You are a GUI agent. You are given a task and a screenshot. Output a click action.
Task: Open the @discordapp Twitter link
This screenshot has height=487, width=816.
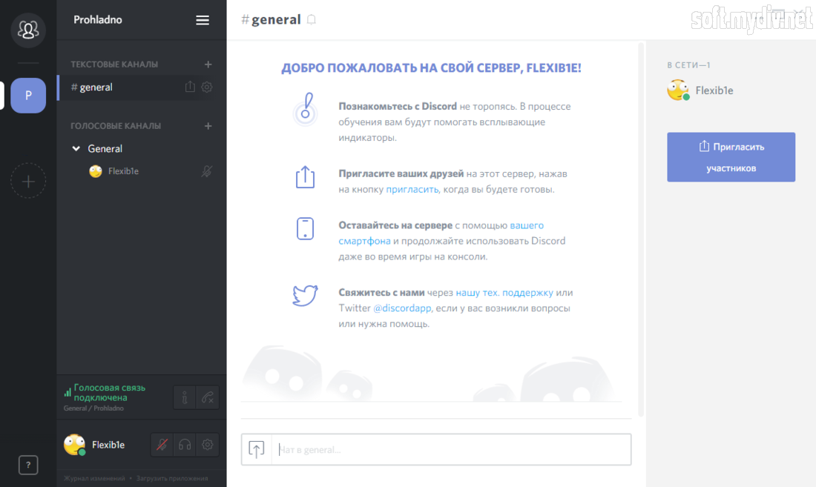tap(402, 308)
